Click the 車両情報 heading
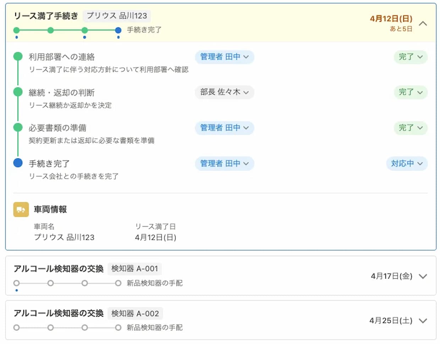 [50, 209]
